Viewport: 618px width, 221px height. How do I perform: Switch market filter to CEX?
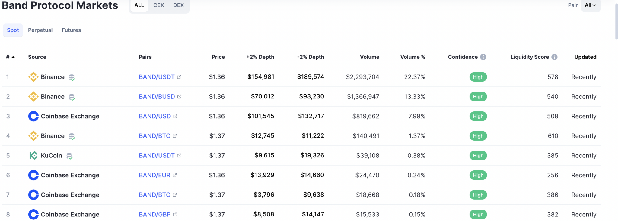tap(158, 5)
